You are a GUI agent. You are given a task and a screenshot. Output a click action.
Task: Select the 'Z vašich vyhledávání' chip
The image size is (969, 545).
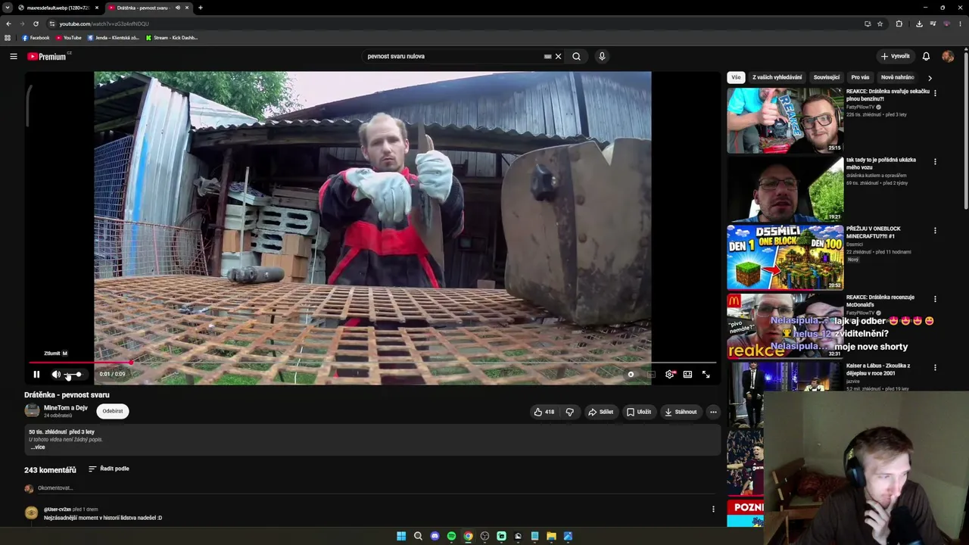[777, 77]
